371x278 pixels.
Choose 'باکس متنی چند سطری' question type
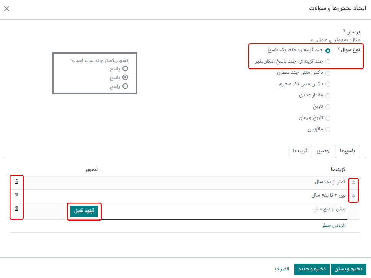click(x=328, y=73)
